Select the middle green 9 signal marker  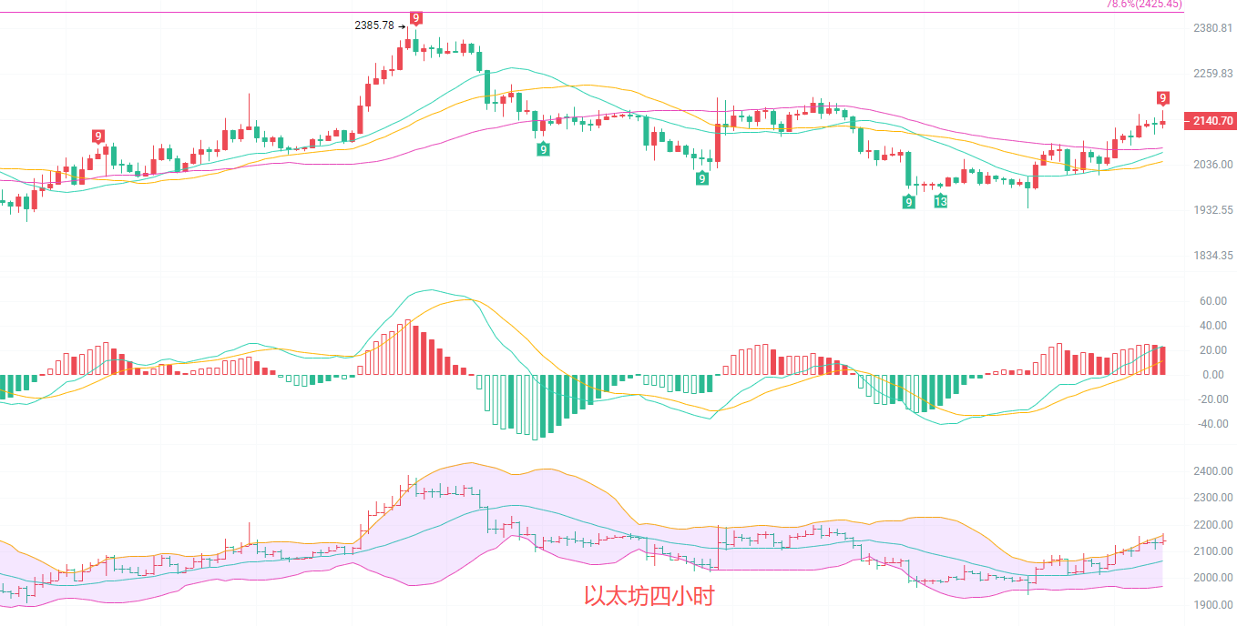tap(702, 178)
